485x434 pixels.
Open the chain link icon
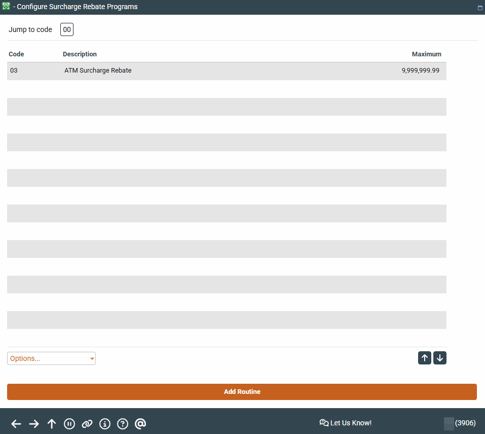point(87,424)
